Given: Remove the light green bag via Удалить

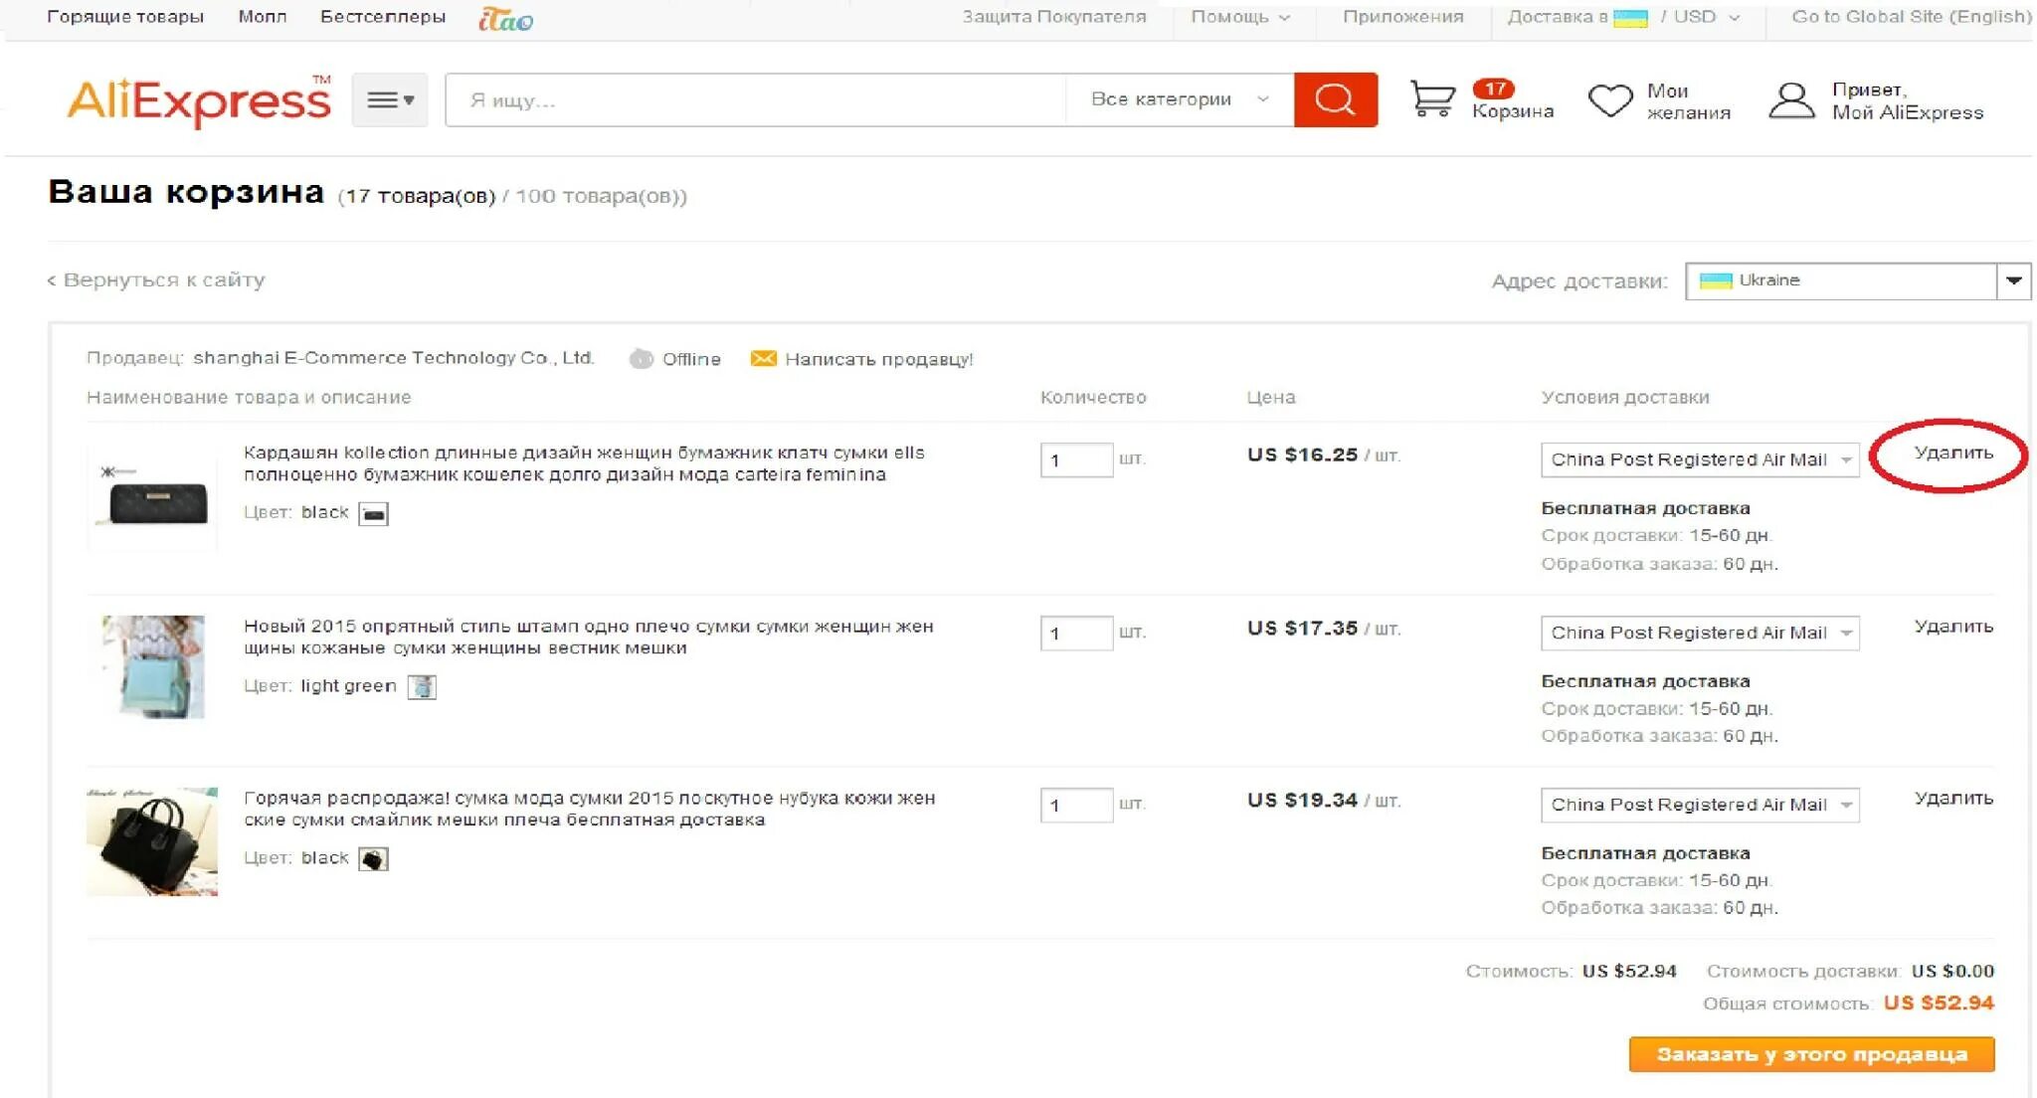Looking at the screenshot, I should point(1952,627).
